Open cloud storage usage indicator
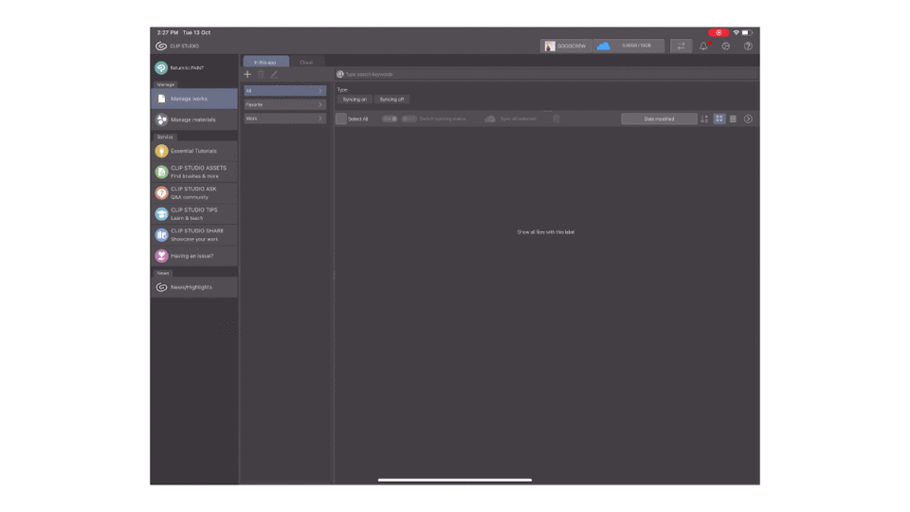 pyautogui.click(x=629, y=46)
